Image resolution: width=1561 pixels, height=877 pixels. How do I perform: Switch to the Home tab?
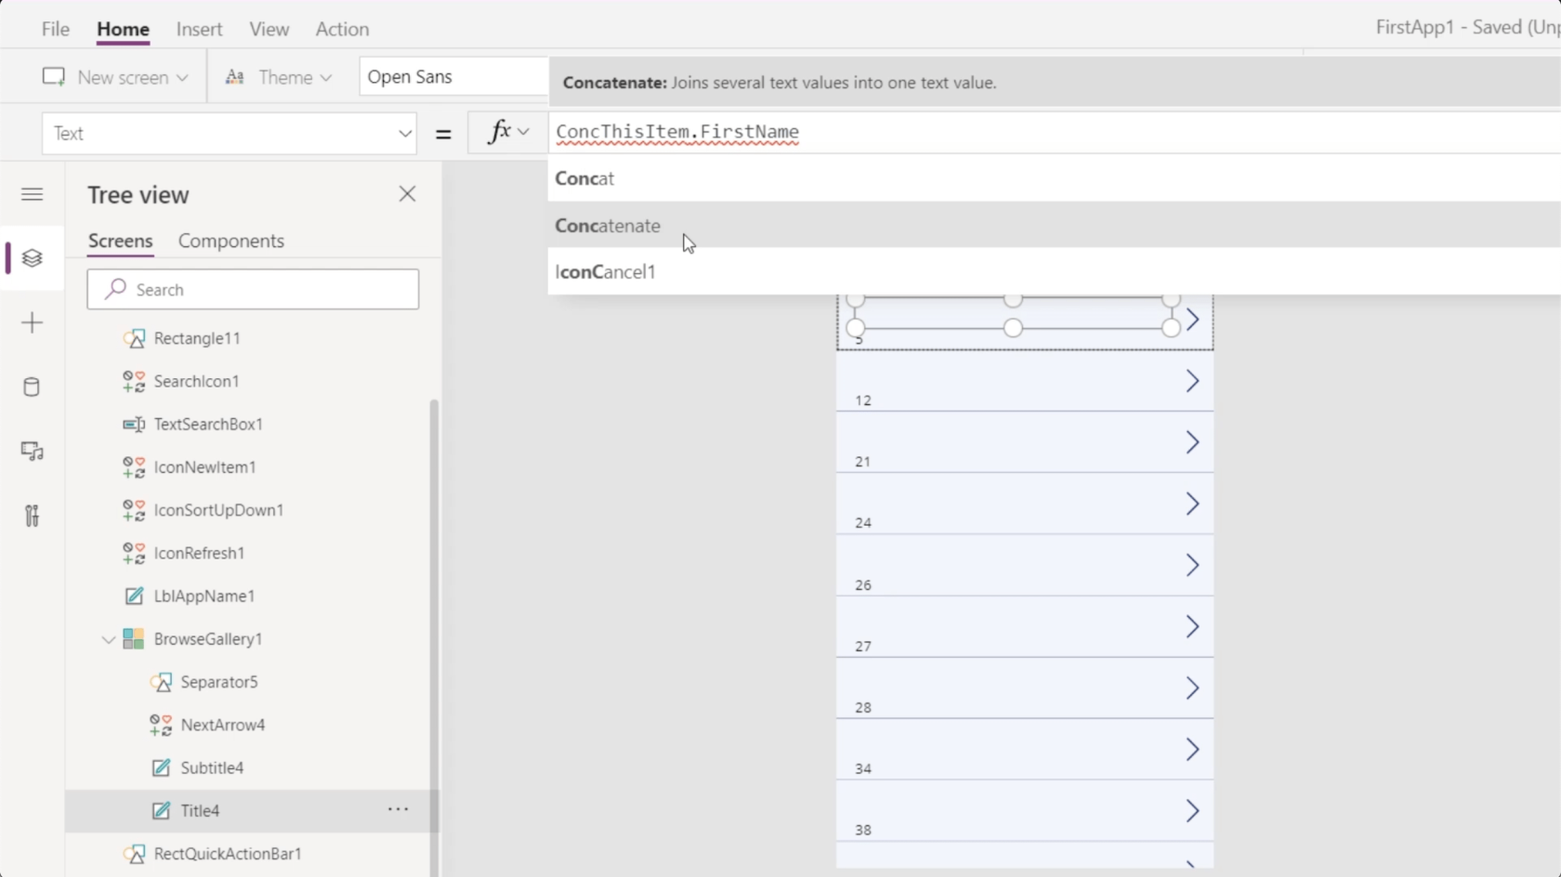[x=123, y=29]
